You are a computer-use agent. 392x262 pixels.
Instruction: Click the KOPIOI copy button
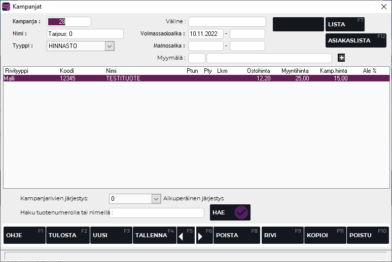[325, 235]
